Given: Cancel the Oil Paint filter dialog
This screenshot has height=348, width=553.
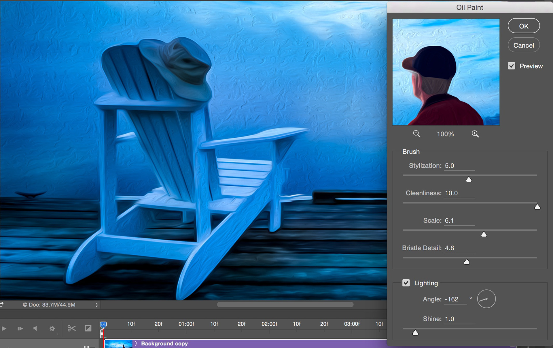Looking at the screenshot, I should (523, 45).
